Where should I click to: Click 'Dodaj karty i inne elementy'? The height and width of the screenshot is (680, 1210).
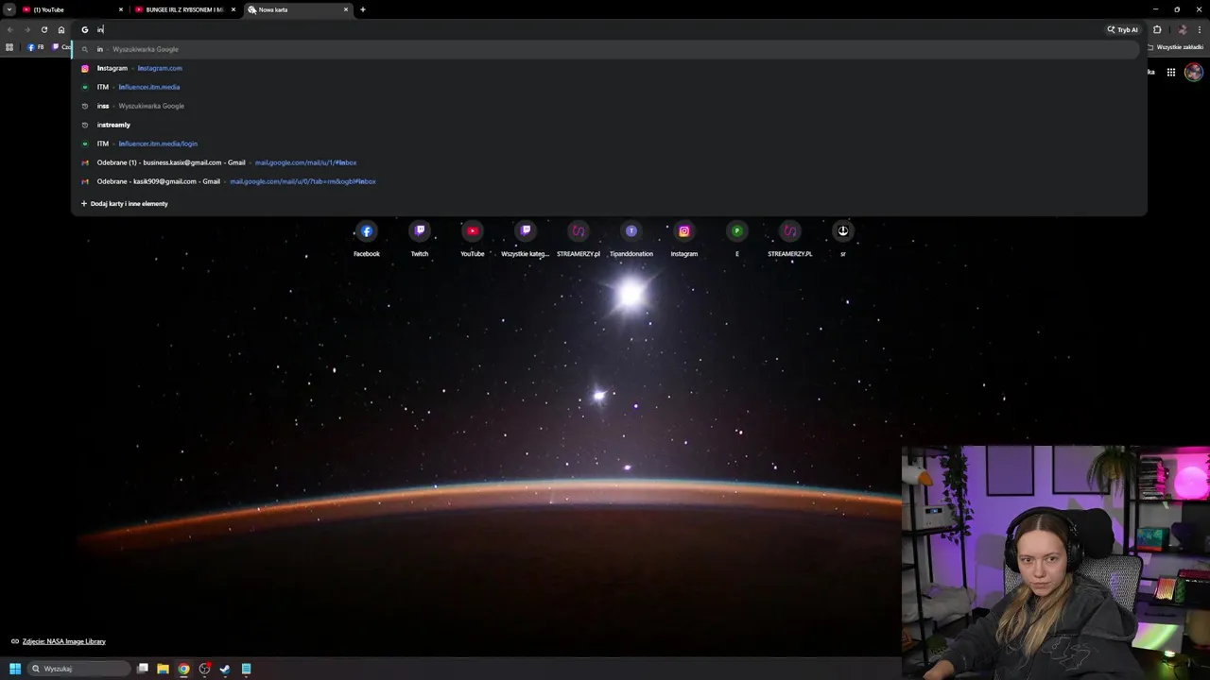(x=124, y=204)
